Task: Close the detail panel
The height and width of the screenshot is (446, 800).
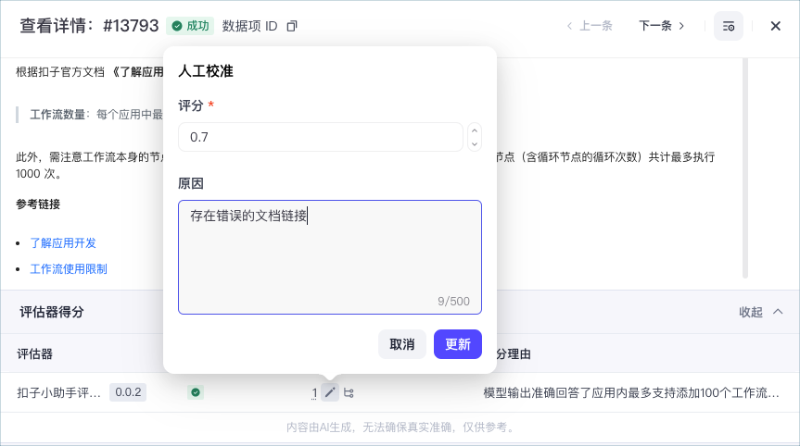Action: coord(776,26)
